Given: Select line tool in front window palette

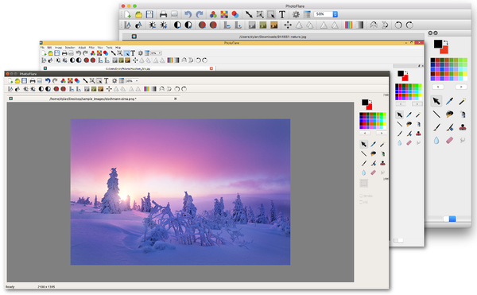Looking at the screenshot, I should click(364, 153).
